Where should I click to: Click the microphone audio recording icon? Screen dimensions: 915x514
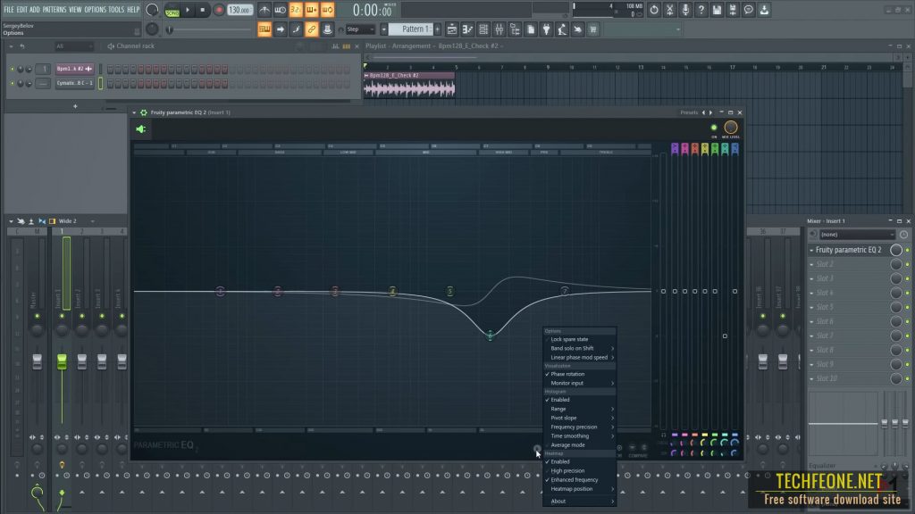tap(685, 10)
